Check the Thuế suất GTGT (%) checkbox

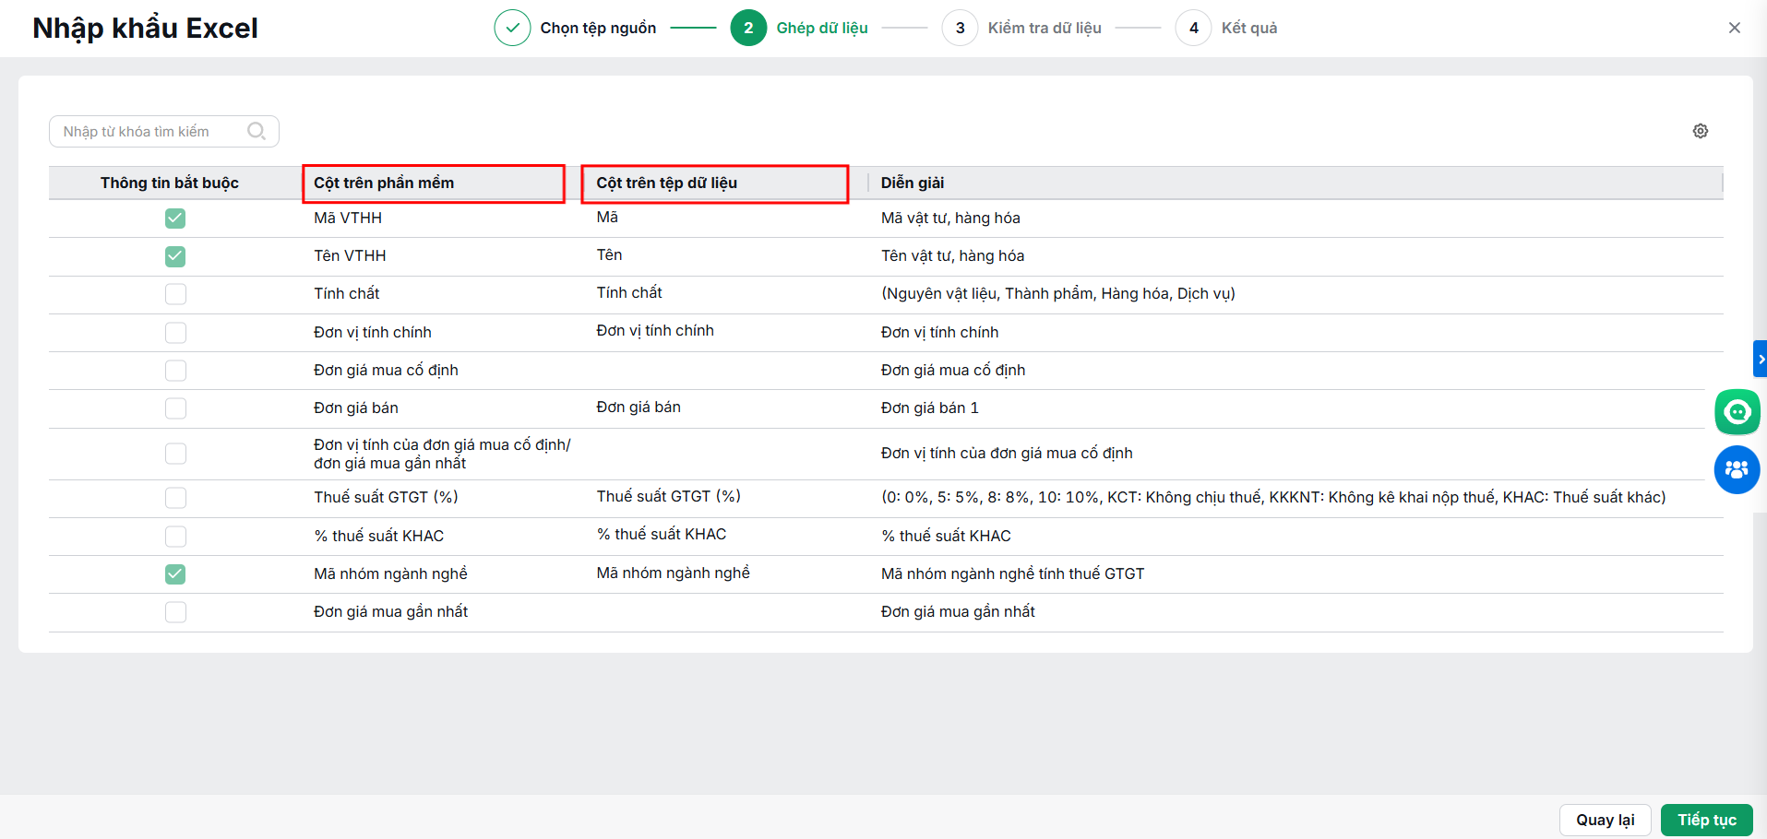pyautogui.click(x=175, y=498)
